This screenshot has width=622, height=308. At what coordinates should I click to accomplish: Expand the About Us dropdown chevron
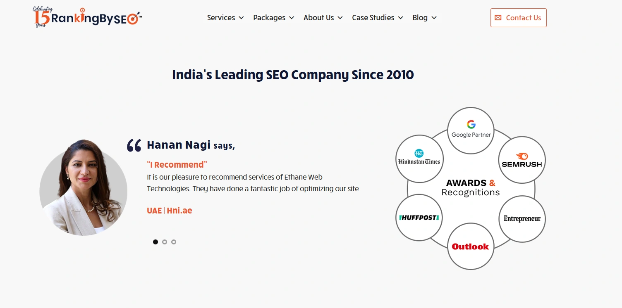click(340, 18)
